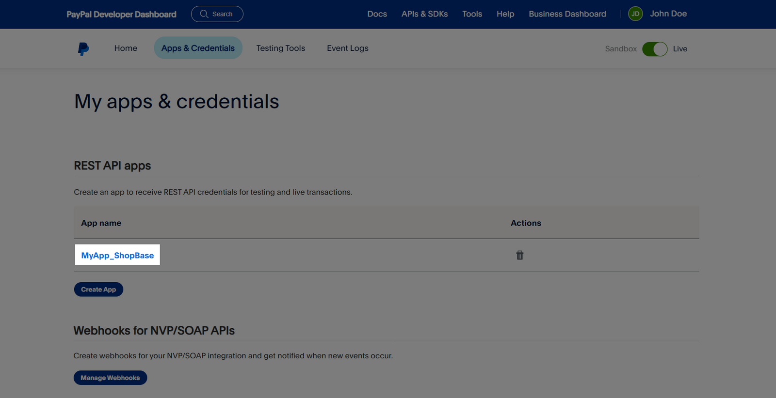The image size is (776, 398).
Task: Click Help in the top navigation
Action: point(505,14)
